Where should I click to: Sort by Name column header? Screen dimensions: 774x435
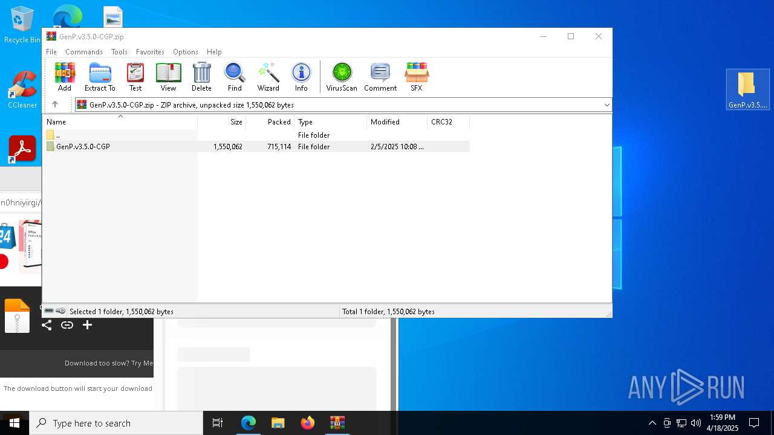(x=120, y=122)
